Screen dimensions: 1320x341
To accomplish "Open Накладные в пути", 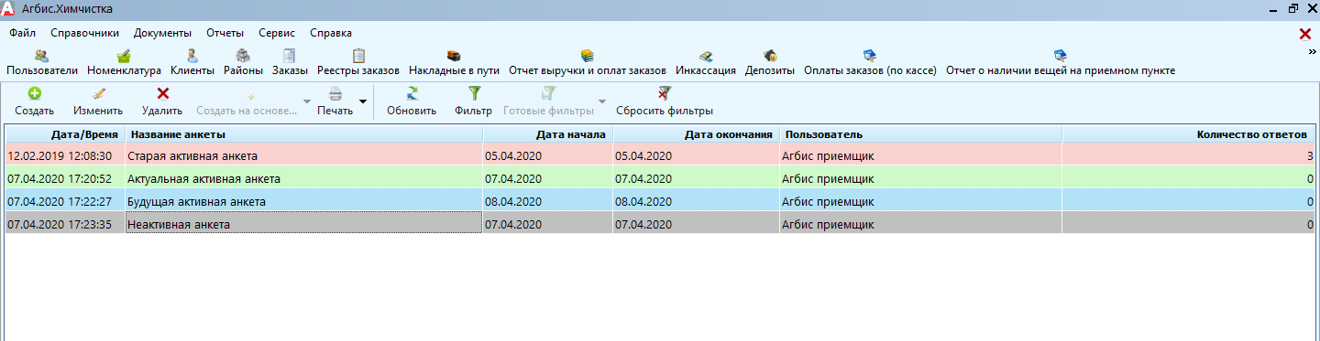I will [x=454, y=62].
